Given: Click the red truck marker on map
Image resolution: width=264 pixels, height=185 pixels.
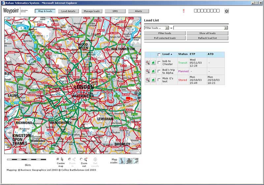Looking at the screenshot, I should coord(129,98).
